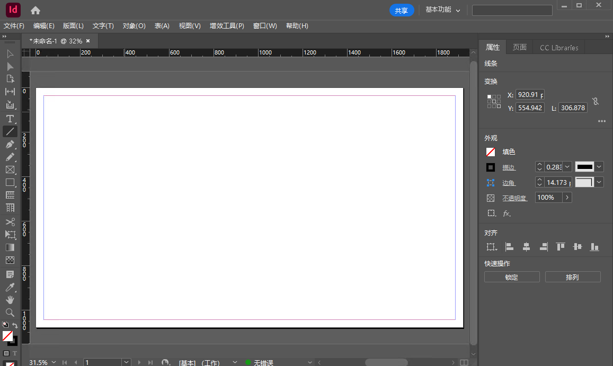Click align vertical centers icon
The height and width of the screenshot is (366, 613).
578,247
